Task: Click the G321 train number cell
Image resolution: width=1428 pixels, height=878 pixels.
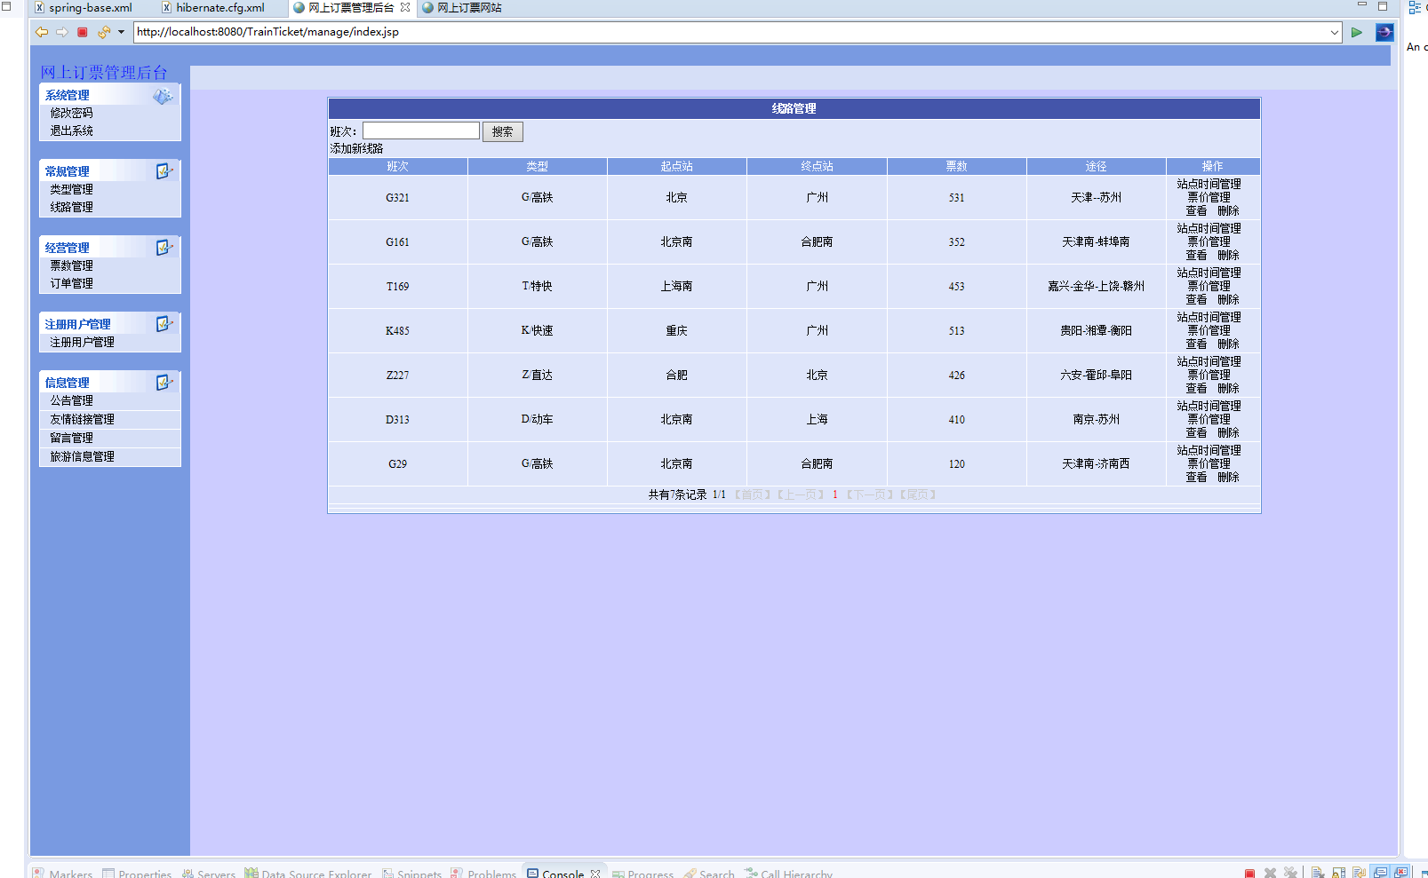Action: 397,197
